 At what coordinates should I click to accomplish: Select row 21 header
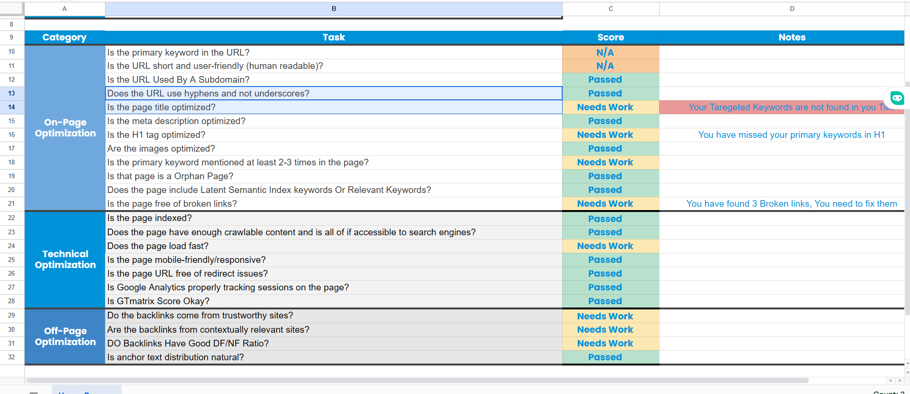pos(12,203)
